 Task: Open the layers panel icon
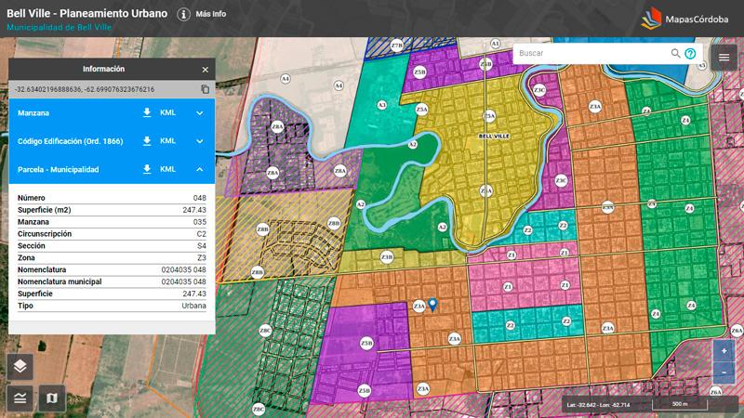pos(20,366)
